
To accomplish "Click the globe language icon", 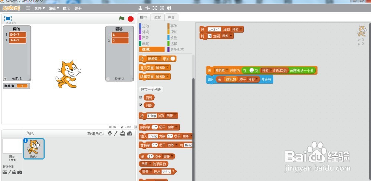I will point(28,8).
